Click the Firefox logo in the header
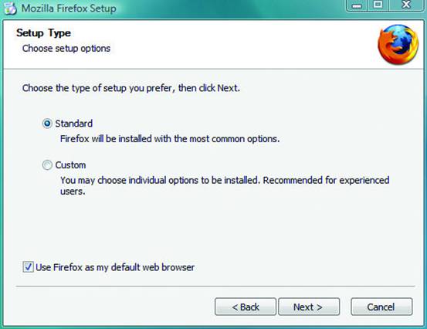The image size is (427, 329). 398,45
